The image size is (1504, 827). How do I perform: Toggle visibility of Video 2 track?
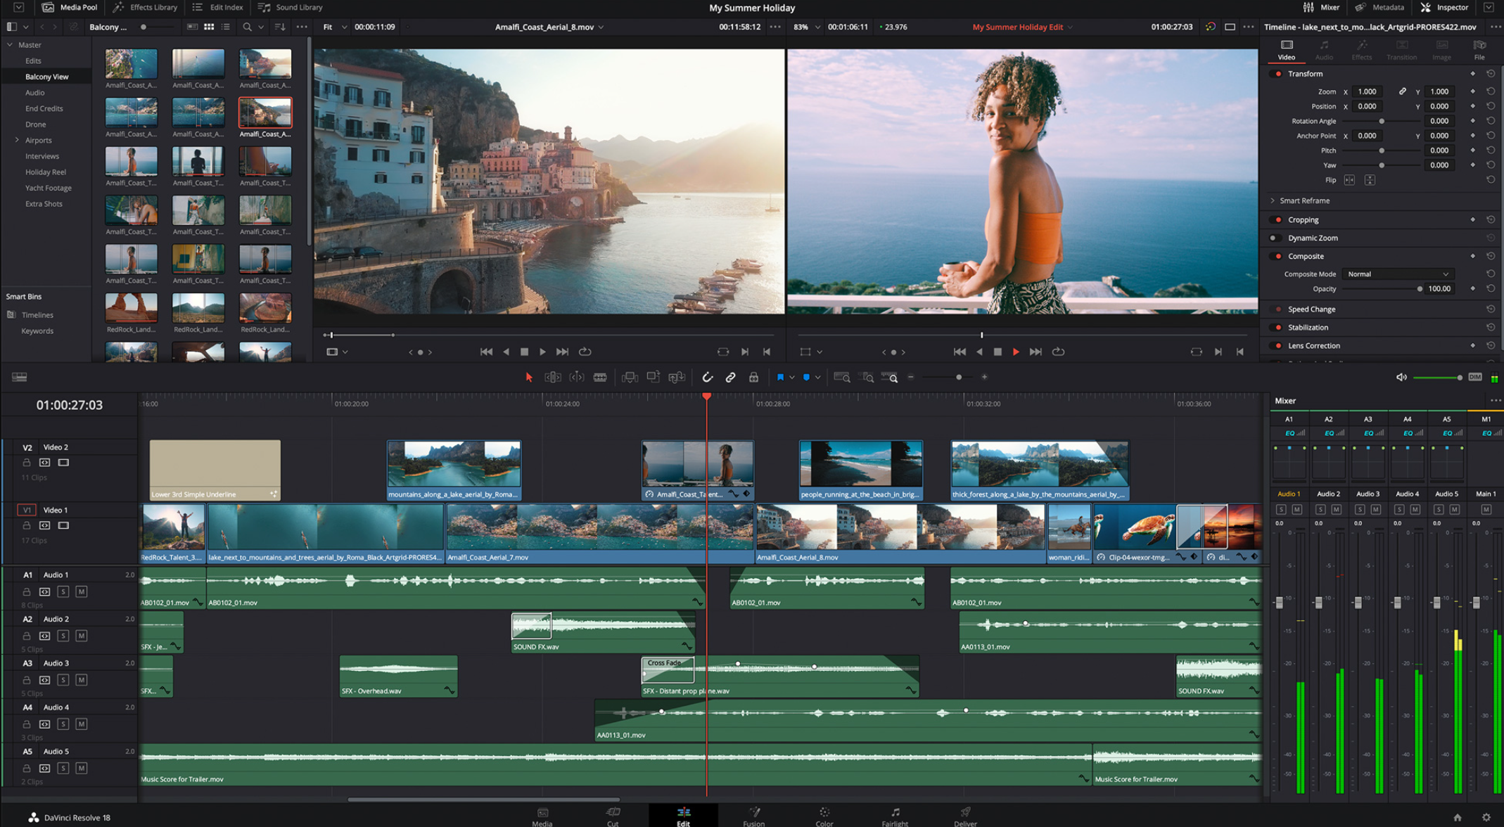tap(63, 463)
